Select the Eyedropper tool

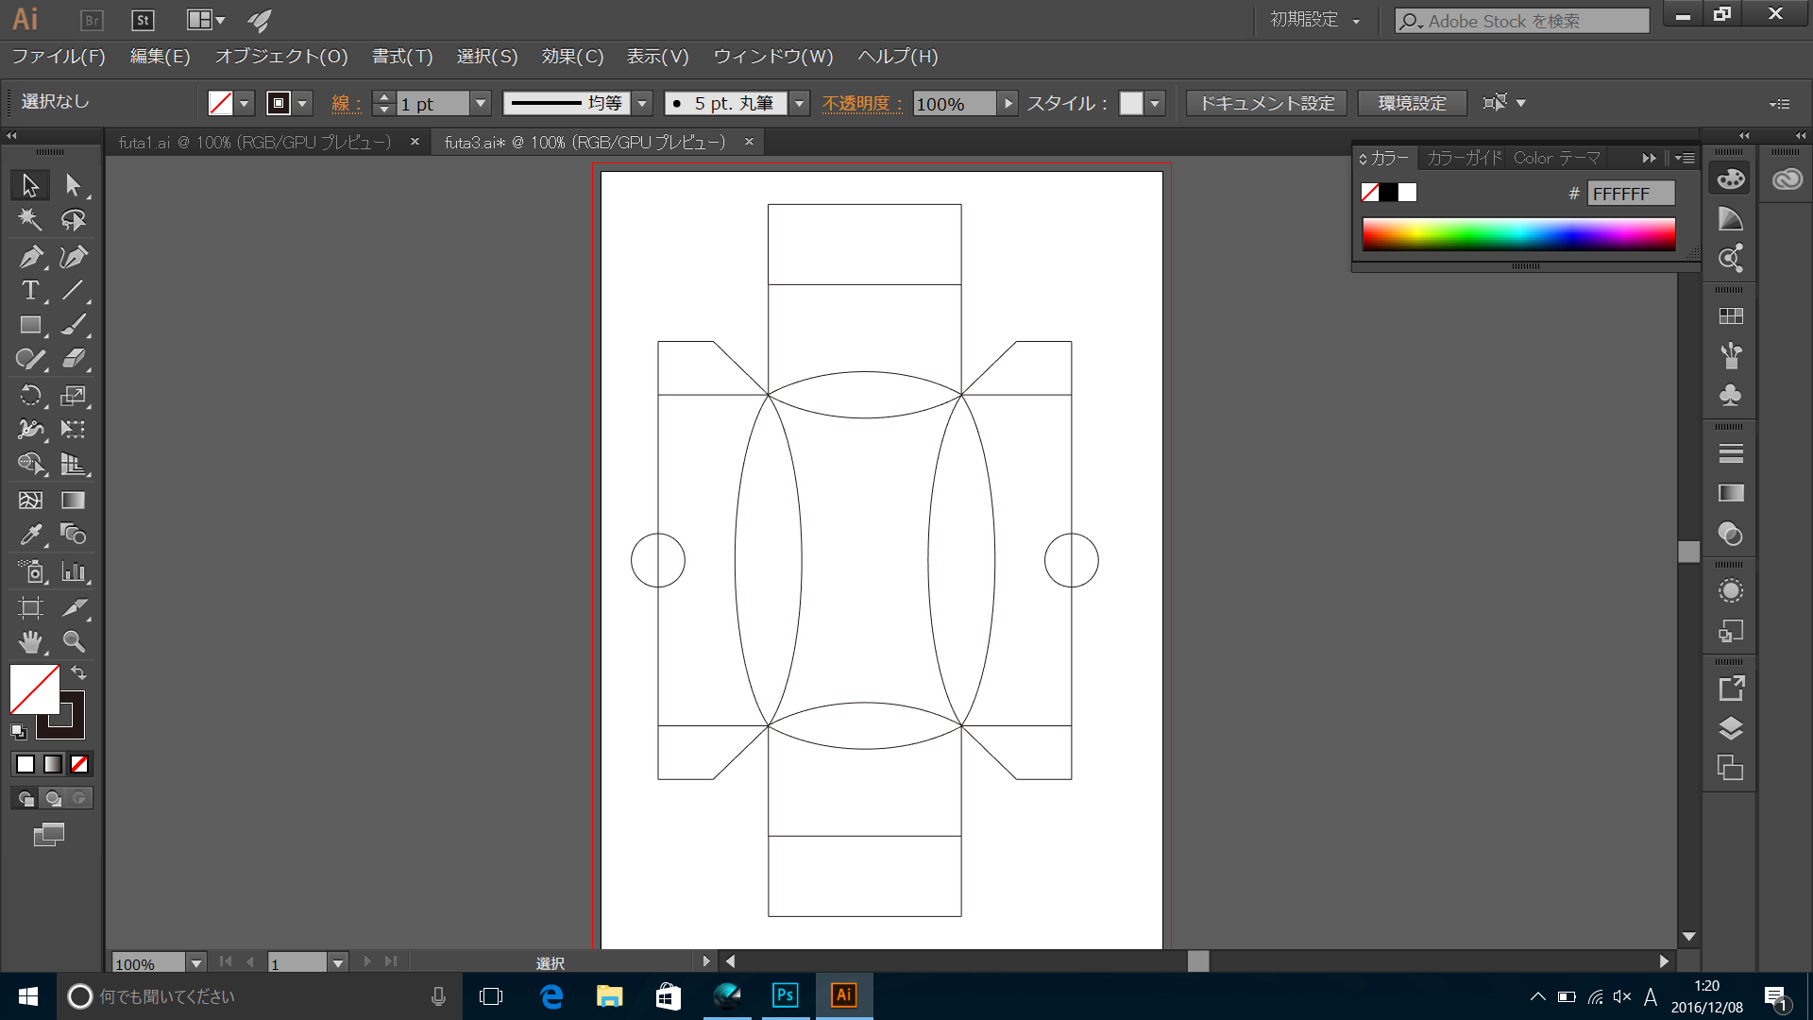pyautogui.click(x=30, y=535)
